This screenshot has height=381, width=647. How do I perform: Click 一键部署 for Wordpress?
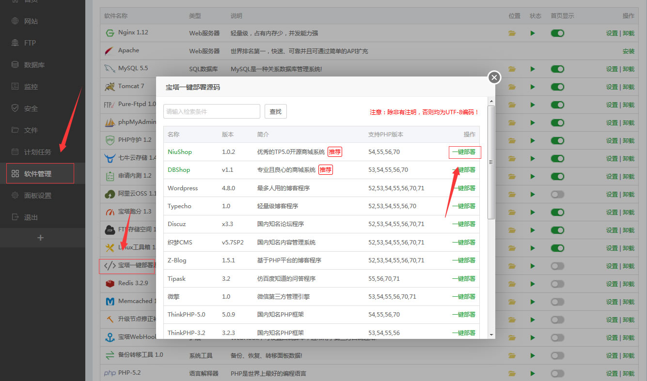[464, 188]
